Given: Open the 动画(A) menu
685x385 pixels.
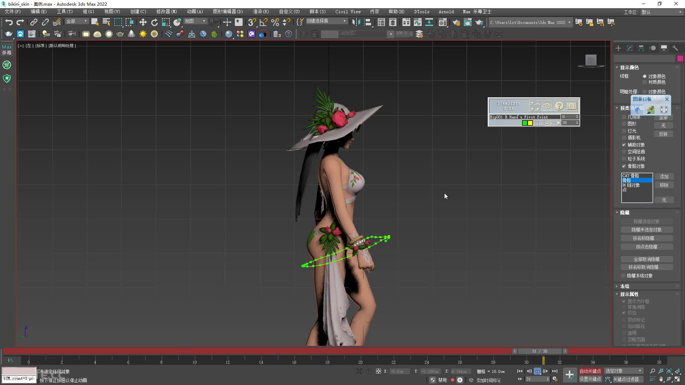Looking at the screenshot, I should click(195, 12).
